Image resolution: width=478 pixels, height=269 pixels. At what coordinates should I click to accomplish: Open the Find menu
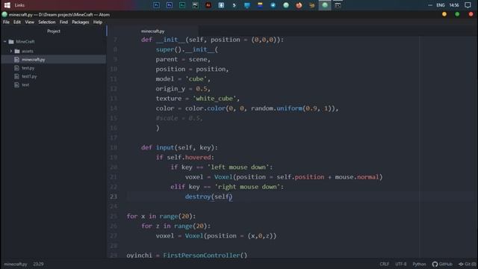63,22
